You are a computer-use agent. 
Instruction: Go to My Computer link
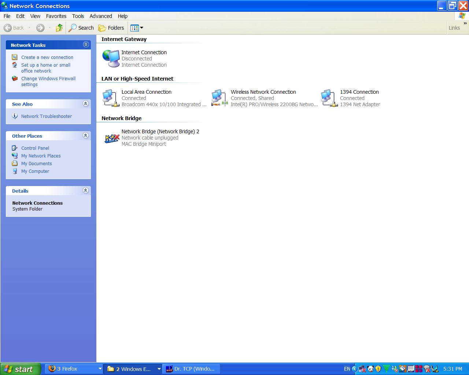point(35,171)
